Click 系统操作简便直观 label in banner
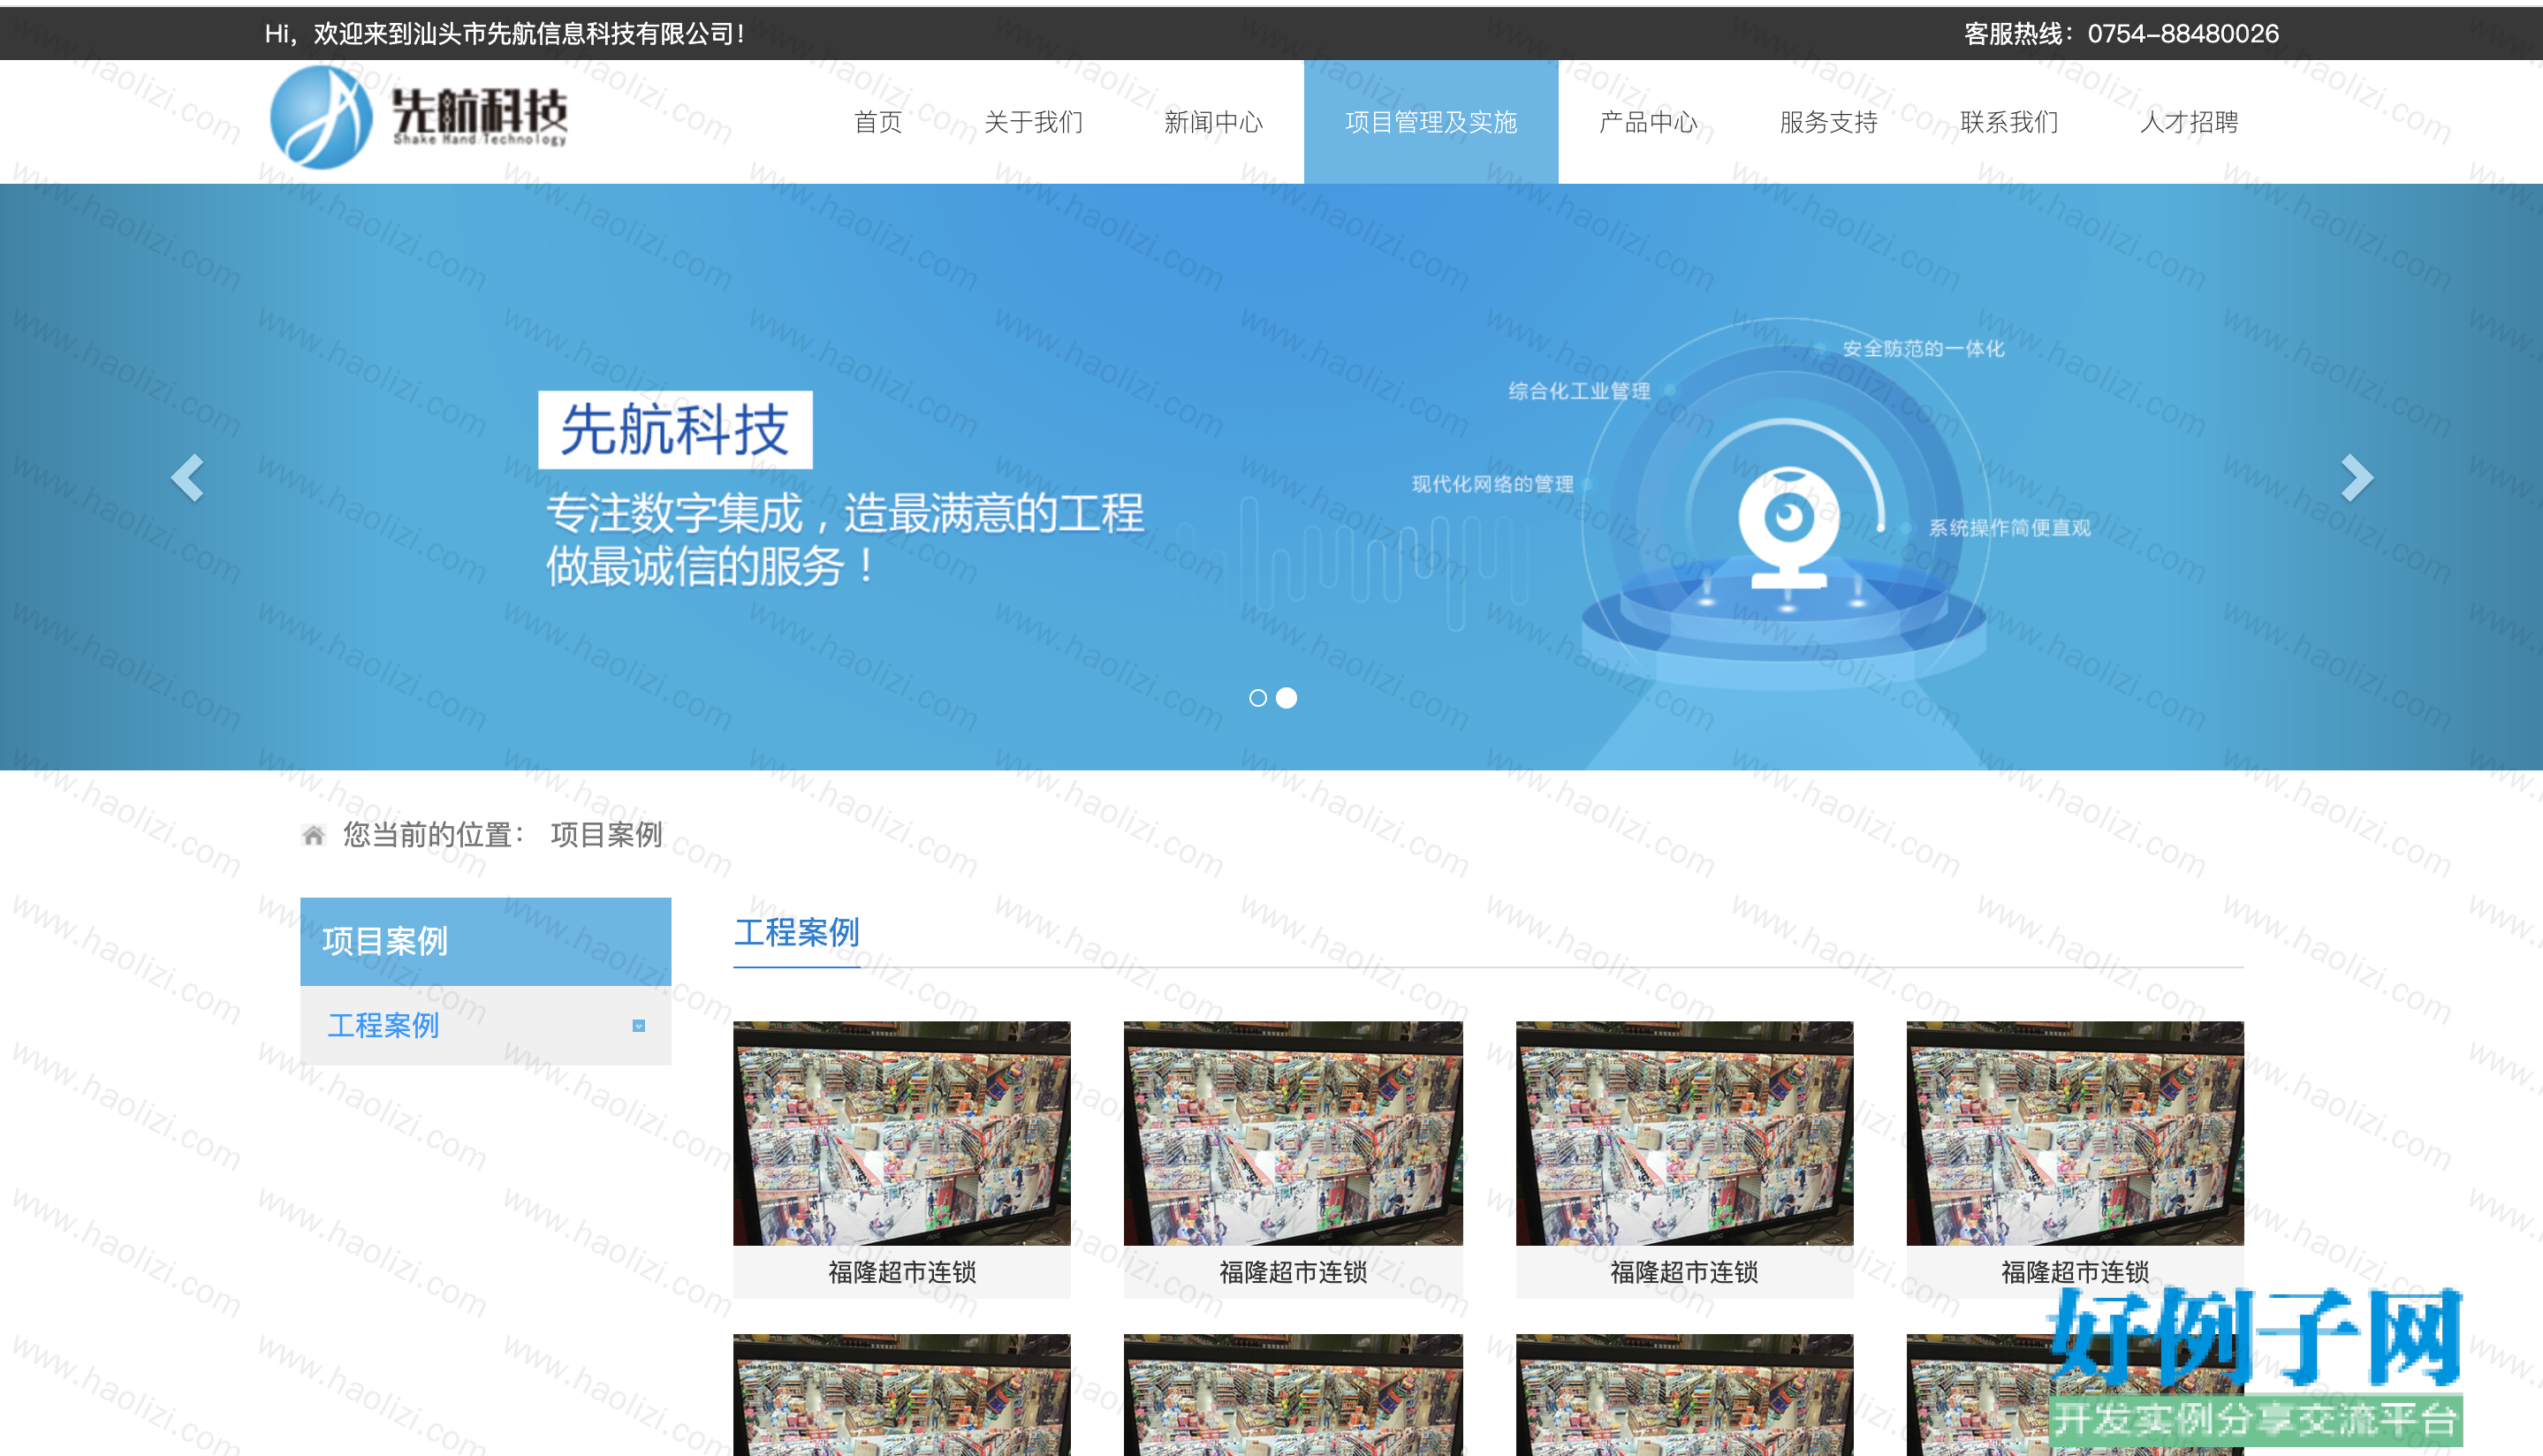This screenshot has width=2543, height=1456. [2009, 528]
